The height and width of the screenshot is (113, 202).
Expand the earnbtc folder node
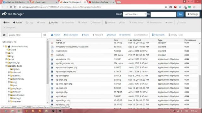point(9,75)
